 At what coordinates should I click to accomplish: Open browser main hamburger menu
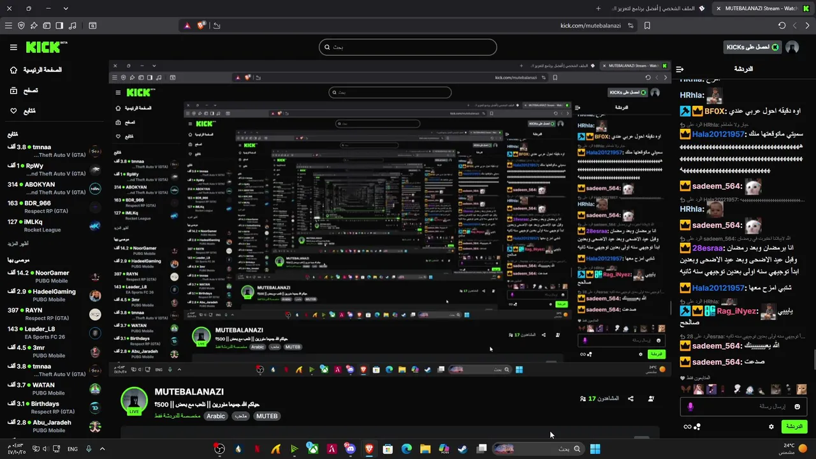coord(8,25)
